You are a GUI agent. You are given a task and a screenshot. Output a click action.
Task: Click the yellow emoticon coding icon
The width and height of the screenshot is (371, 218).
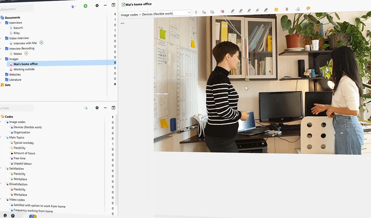(276, 9)
